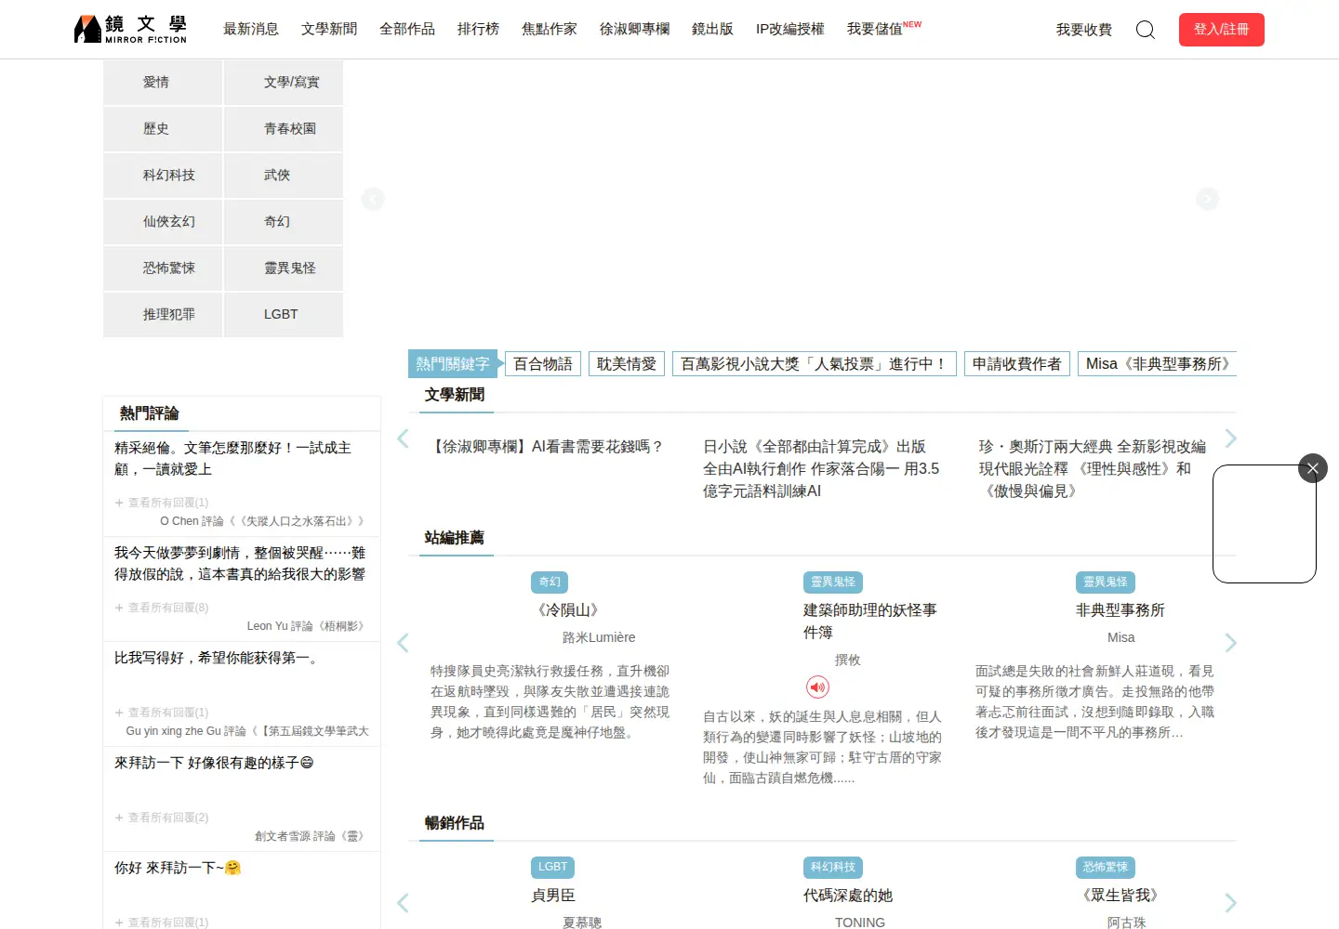This screenshot has height=929, width=1339.
Task: Select the 仙俠玄幻 genre category
Action: 163,221
